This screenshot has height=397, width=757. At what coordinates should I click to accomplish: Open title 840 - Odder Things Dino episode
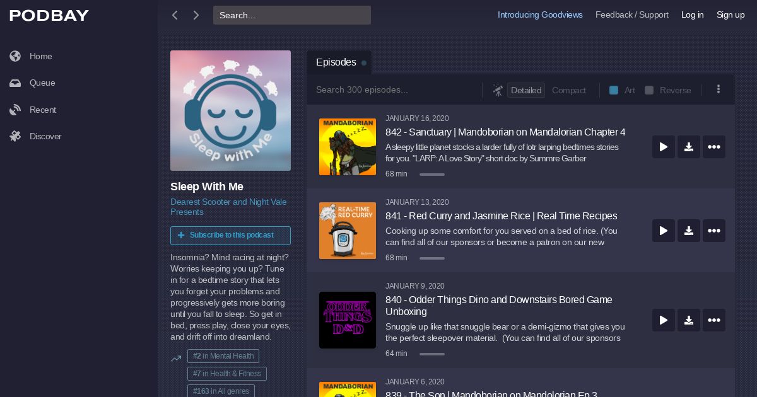tap(499, 306)
